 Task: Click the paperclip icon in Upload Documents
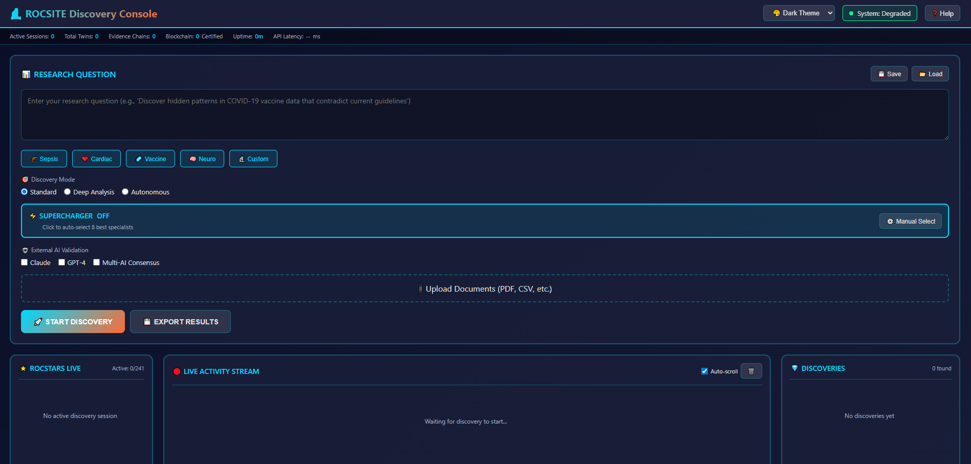tap(420, 289)
